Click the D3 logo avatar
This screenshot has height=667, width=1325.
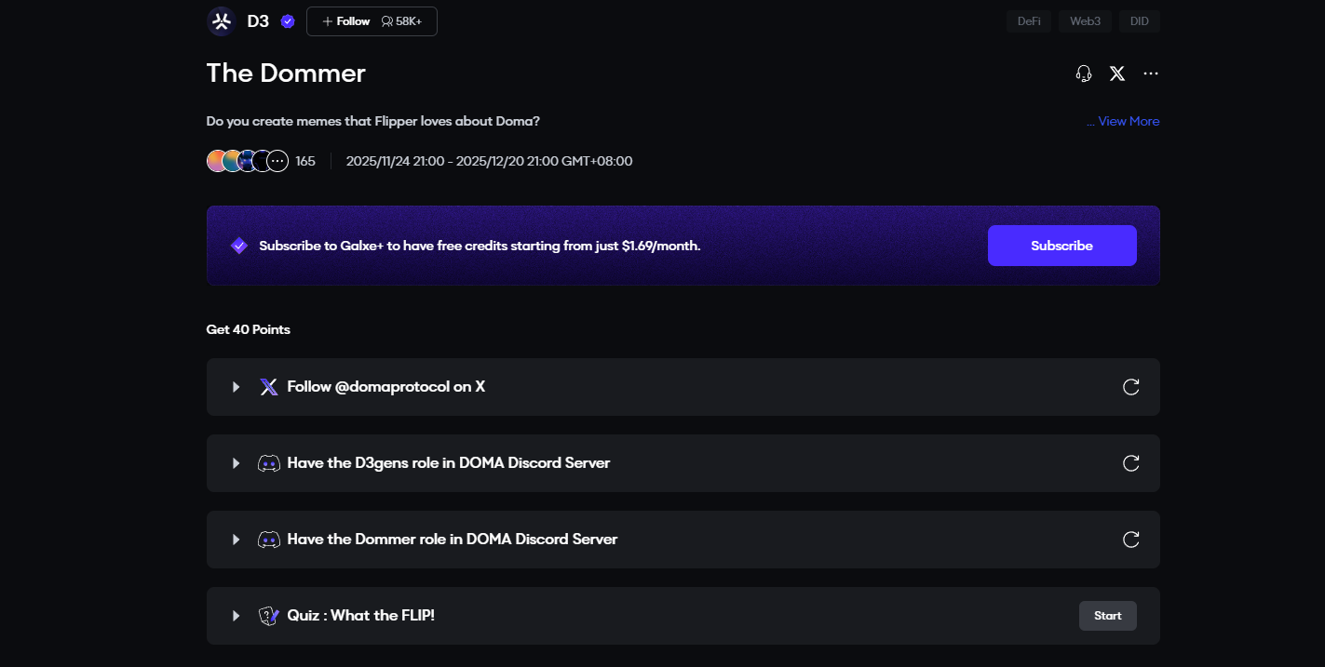(x=222, y=21)
